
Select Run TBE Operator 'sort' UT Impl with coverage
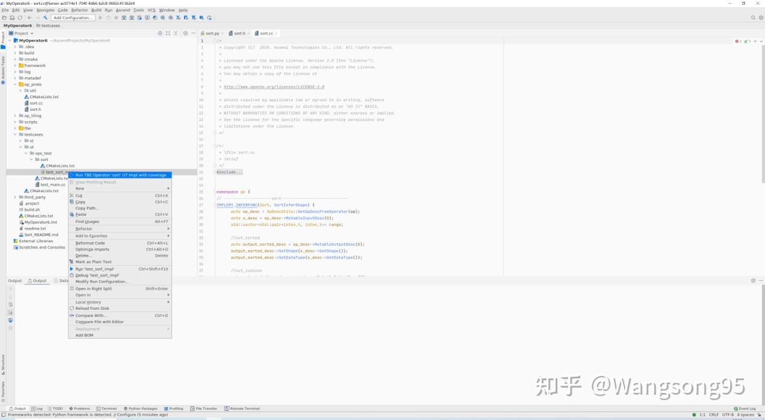pos(120,175)
